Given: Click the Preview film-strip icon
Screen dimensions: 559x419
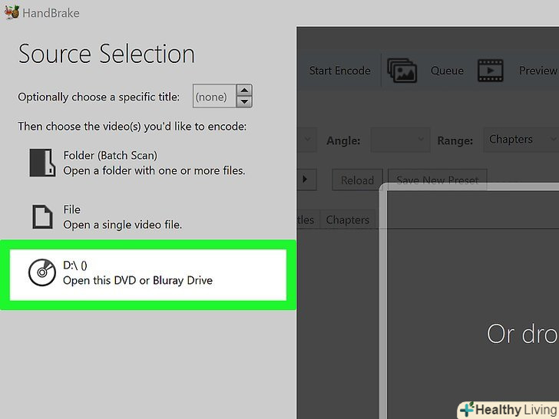Looking at the screenshot, I should (x=490, y=71).
